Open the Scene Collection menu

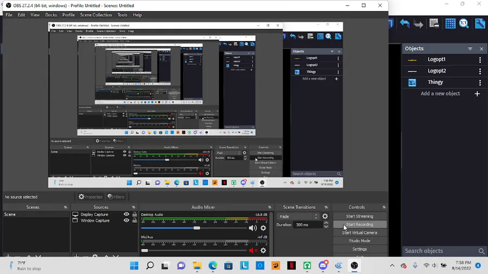(x=96, y=15)
